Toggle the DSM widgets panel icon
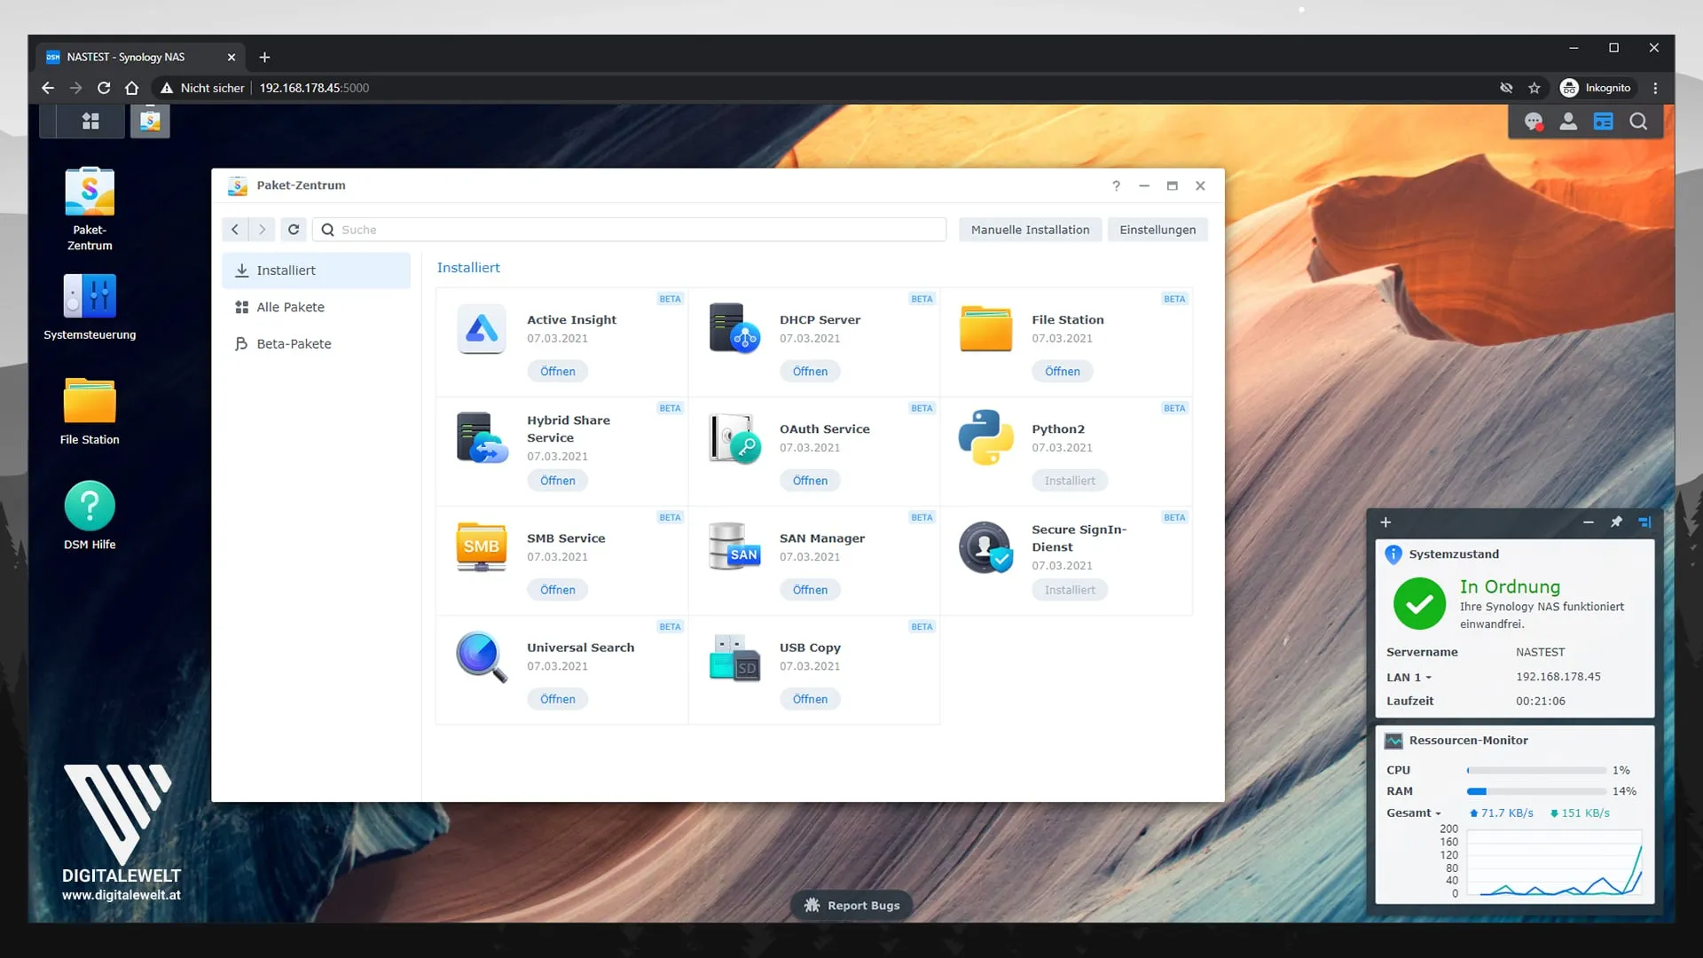This screenshot has height=958, width=1703. pos(1603,122)
